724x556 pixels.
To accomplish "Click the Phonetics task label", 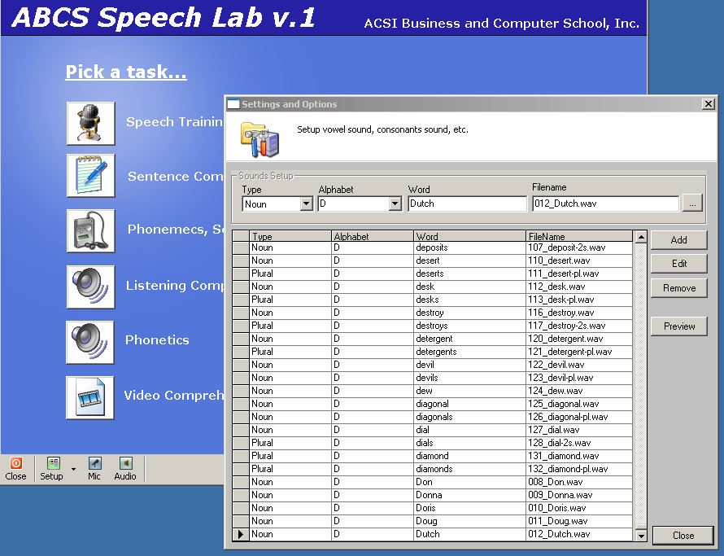I will 157,340.
